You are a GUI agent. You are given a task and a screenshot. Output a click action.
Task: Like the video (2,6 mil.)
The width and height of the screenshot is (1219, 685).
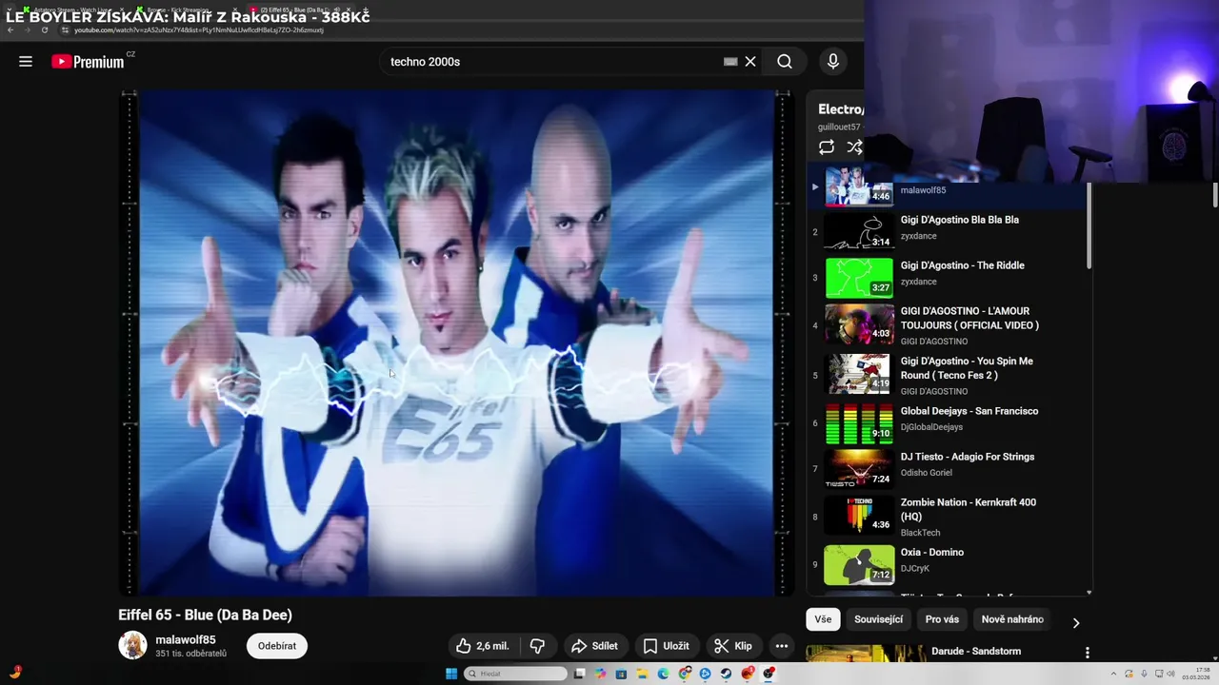coord(483,646)
